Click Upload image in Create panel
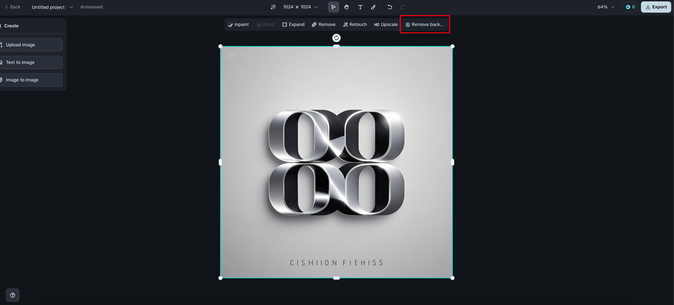 click(x=31, y=45)
